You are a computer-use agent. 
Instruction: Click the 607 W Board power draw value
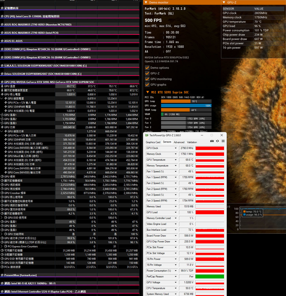coord(258,39)
